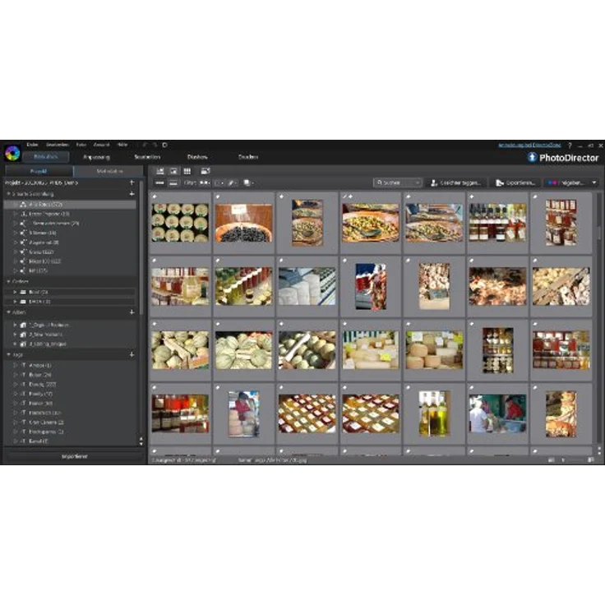This screenshot has height=605, width=605.
Task: Click the Alle Fotos smart collection icon
Action: (x=23, y=204)
